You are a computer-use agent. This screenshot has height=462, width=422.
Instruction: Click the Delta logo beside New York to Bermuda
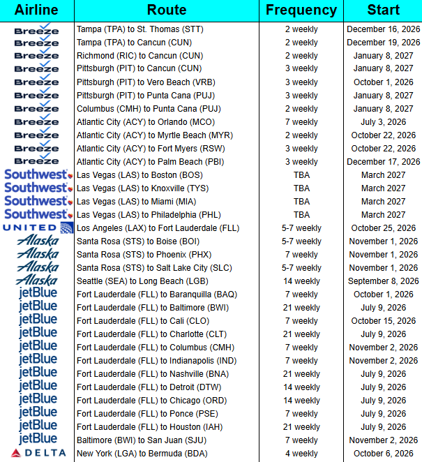pyautogui.click(x=38, y=453)
